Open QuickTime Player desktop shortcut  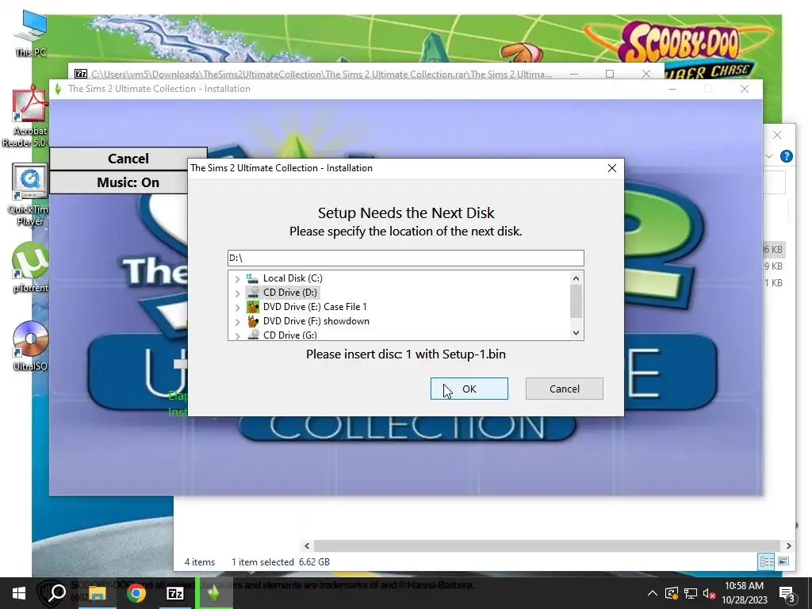click(29, 195)
